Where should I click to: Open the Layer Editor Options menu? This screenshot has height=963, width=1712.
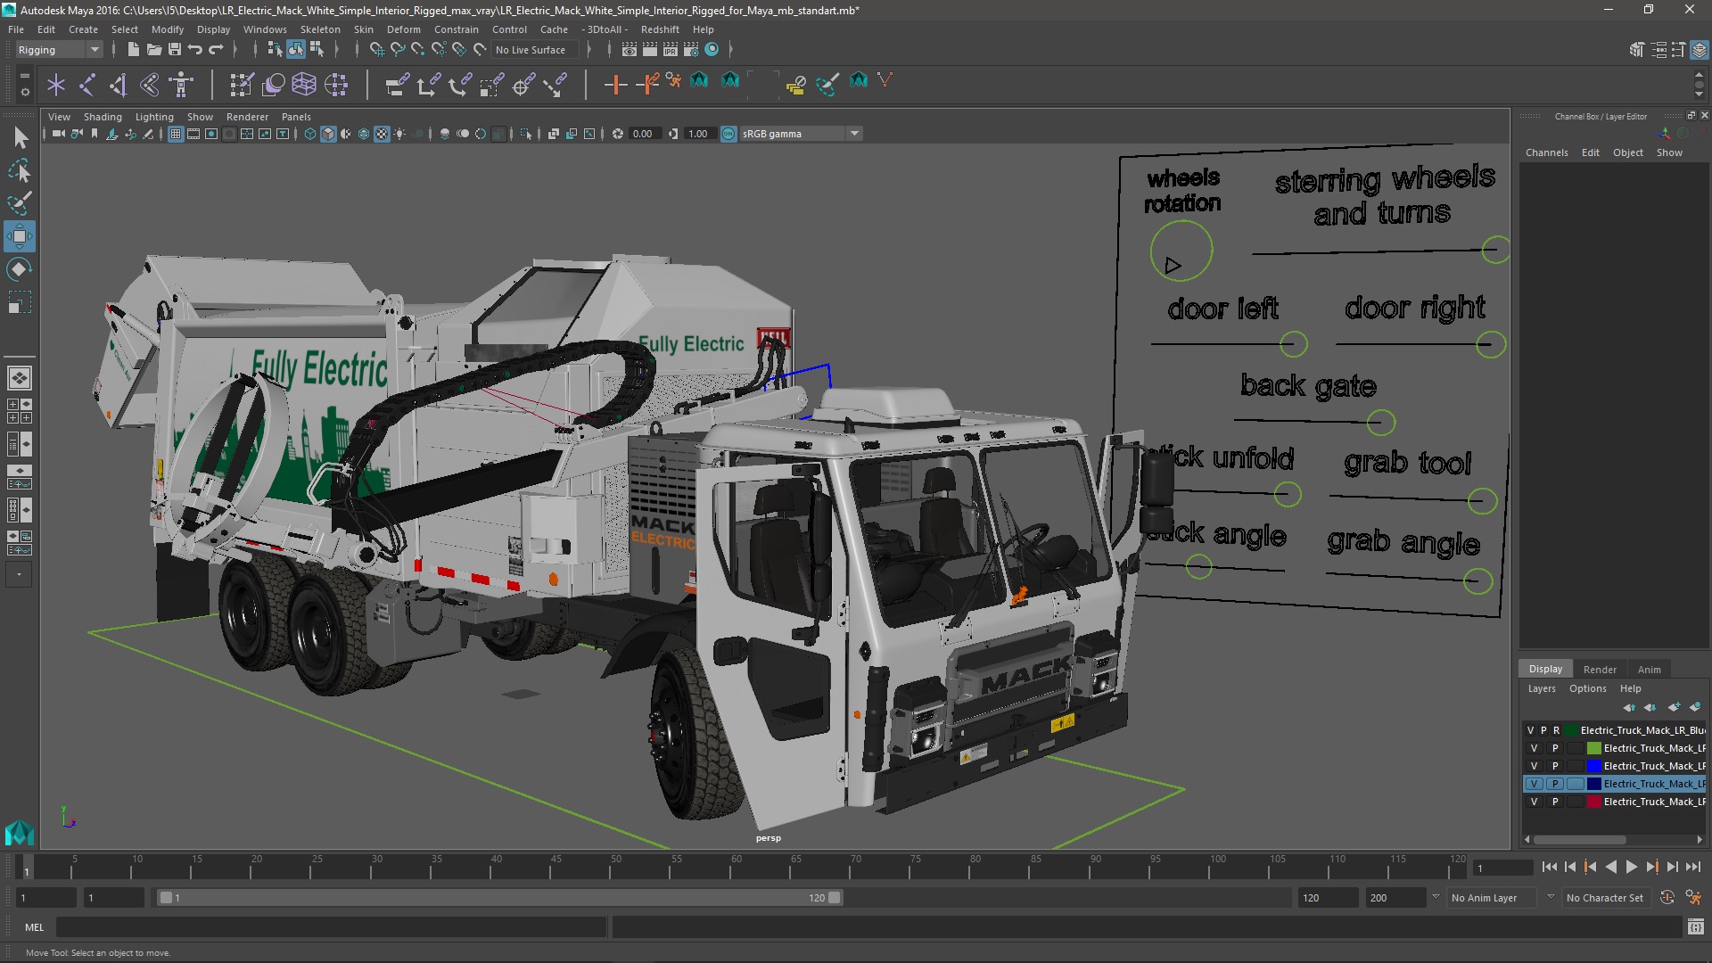(1587, 688)
